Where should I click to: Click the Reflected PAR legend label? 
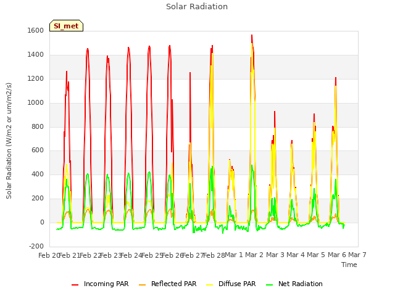(173, 284)
